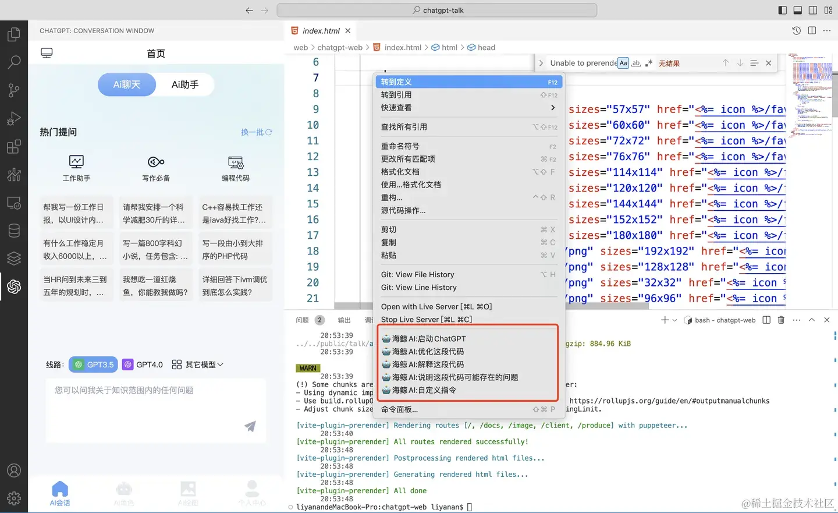The height and width of the screenshot is (513, 838).
Task: Jump to next match in find widget
Action: pos(740,63)
